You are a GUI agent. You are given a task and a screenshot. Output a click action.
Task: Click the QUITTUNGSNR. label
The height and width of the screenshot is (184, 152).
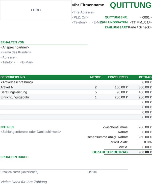tap(116, 17)
